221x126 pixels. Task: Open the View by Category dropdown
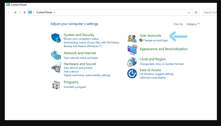[193, 24]
